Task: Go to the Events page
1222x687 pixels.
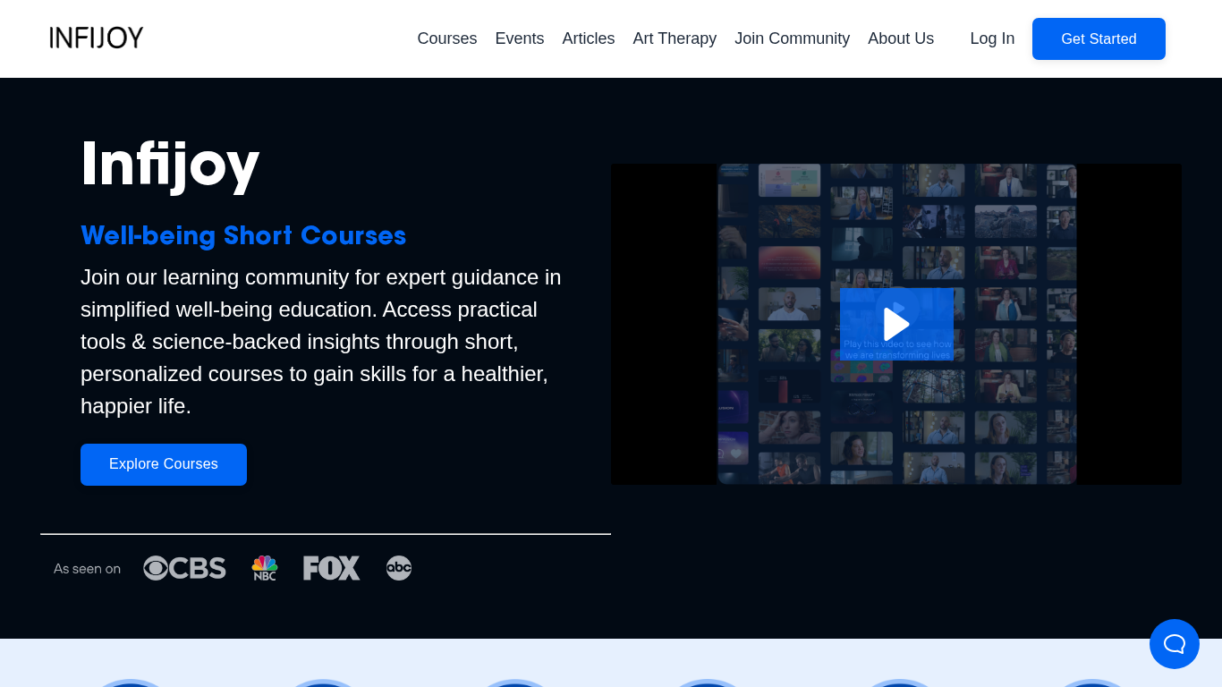Action: pyautogui.click(x=519, y=38)
